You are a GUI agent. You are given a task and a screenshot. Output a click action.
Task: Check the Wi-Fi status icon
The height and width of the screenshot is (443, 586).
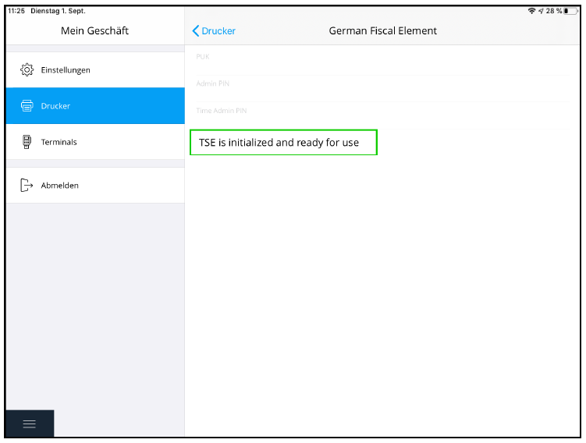[x=531, y=11]
